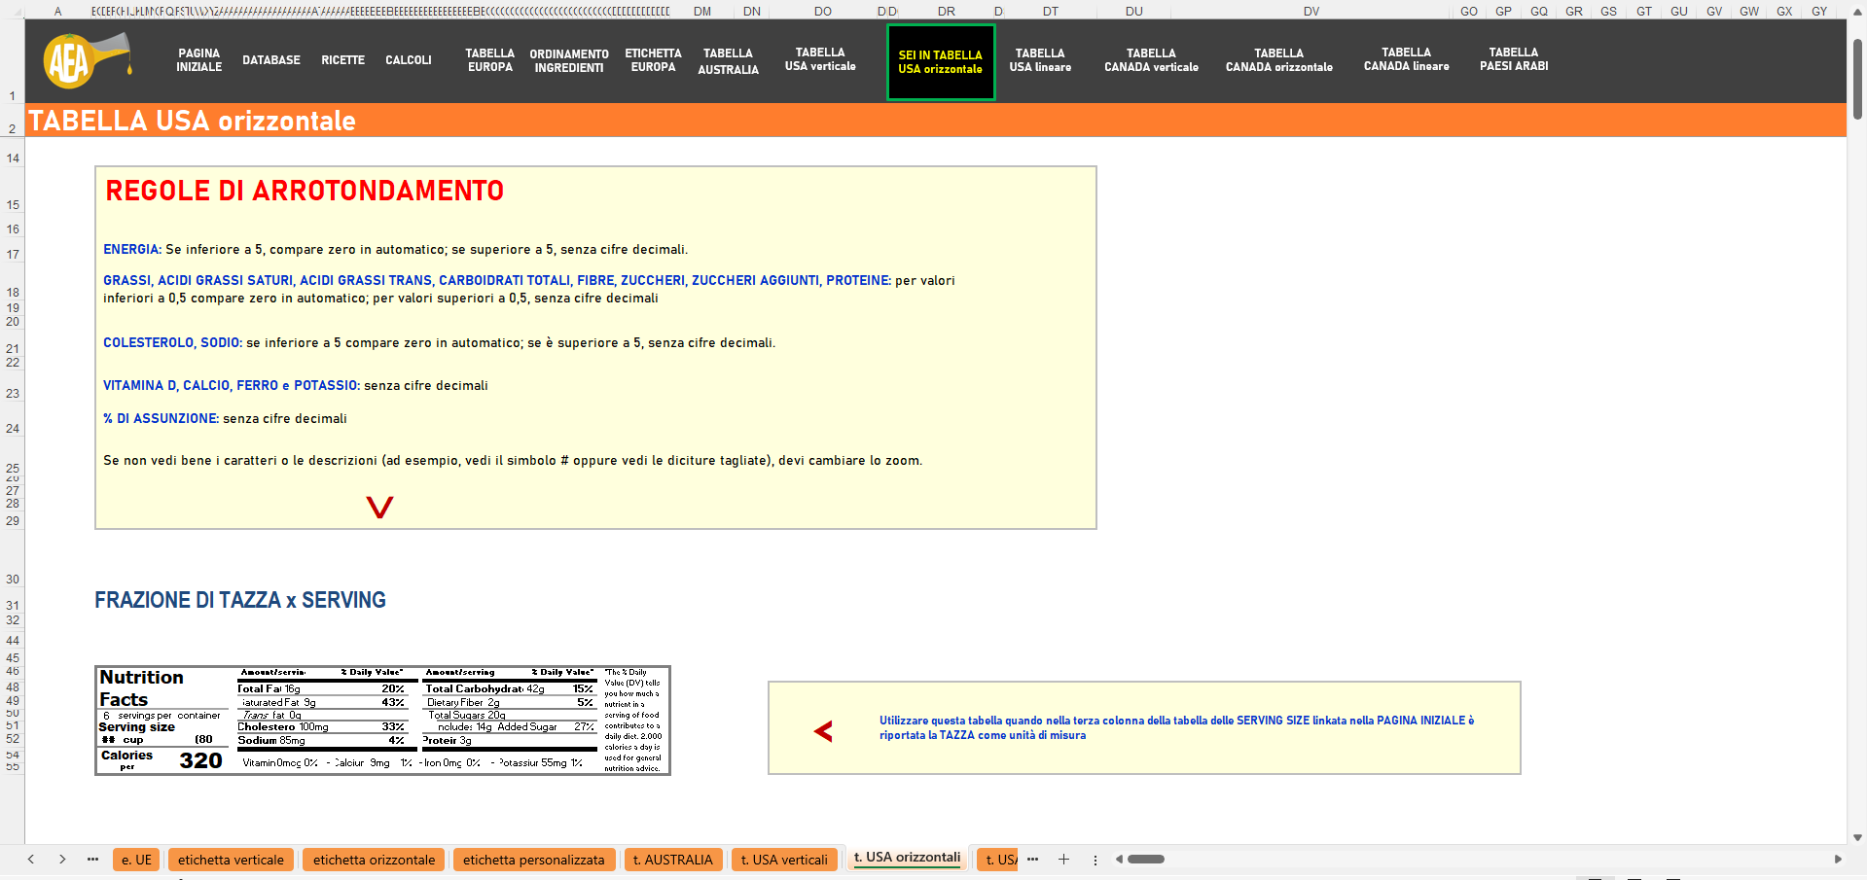Viewport: 1867px width, 880px height.
Task: Select column header DU
Action: [x=1134, y=12]
